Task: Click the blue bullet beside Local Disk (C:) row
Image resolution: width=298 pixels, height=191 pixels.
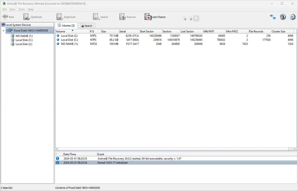Action: click(x=58, y=40)
